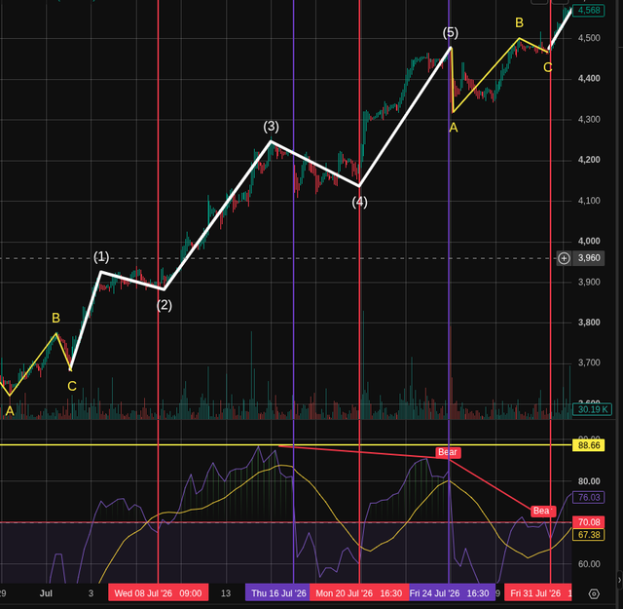The width and height of the screenshot is (623, 609).
Task: Click the 3,700 price axis label
Action: tap(589, 362)
